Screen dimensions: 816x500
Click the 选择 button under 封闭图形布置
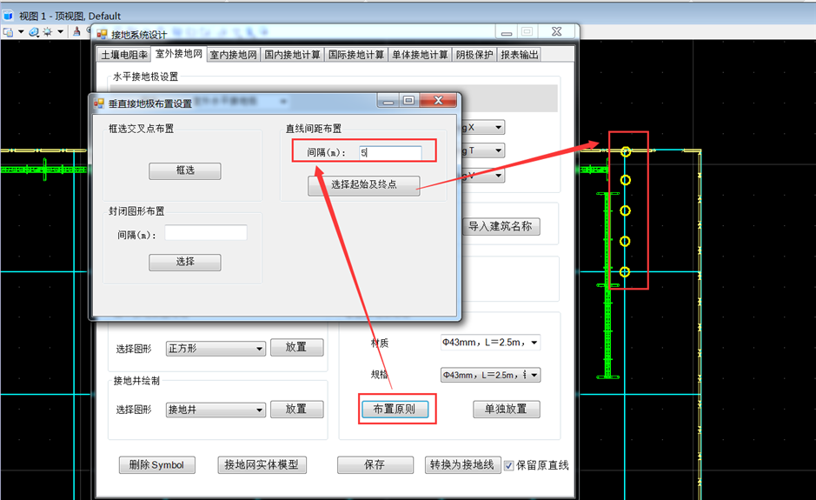pos(185,262)
